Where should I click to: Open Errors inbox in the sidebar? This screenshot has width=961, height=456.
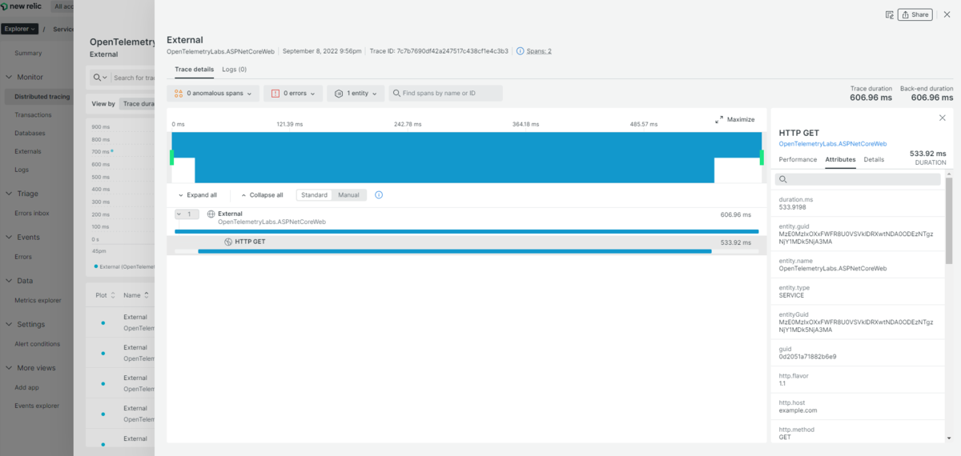point(32,213)
